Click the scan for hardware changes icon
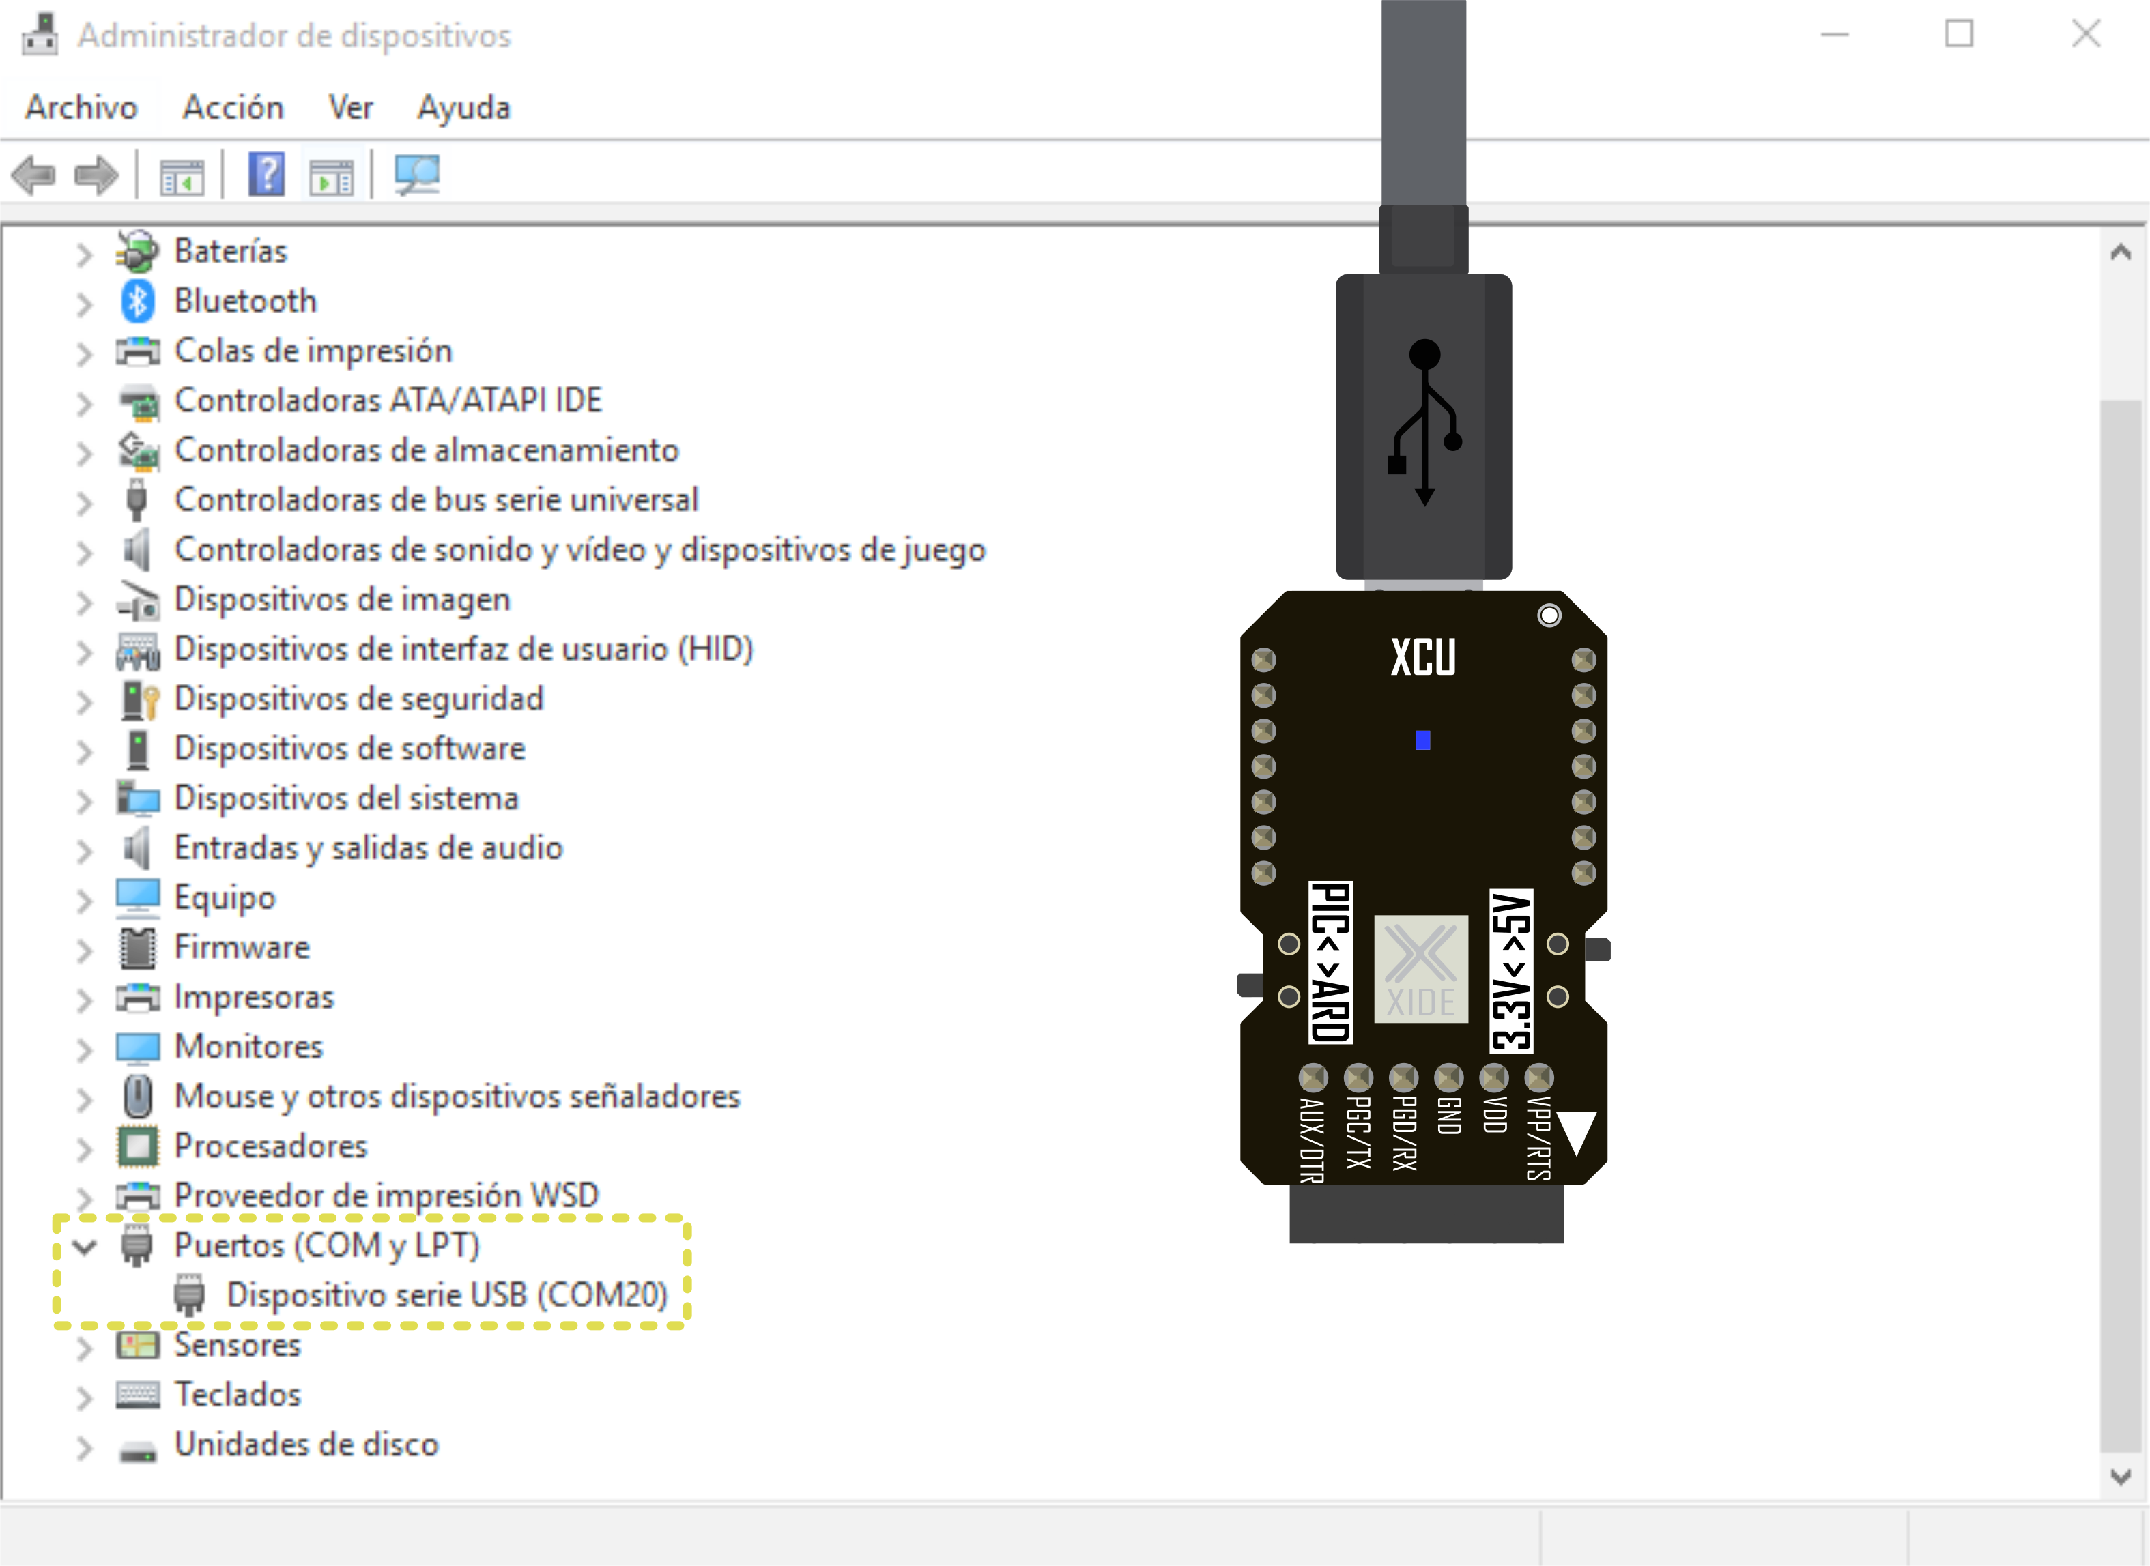Viewport: 2150px width, 1566px height. click(417, 175)
